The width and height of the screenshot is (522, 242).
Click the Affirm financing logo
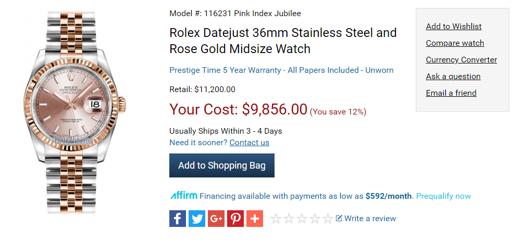[183, 196]
